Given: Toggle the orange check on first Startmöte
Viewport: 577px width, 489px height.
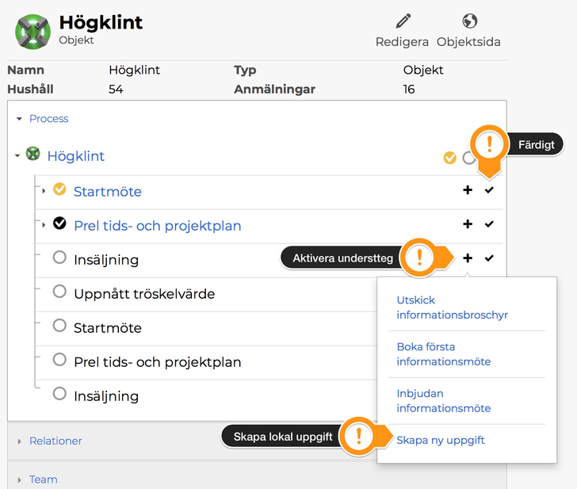Looking at the screenshot, I should [59, 189].
